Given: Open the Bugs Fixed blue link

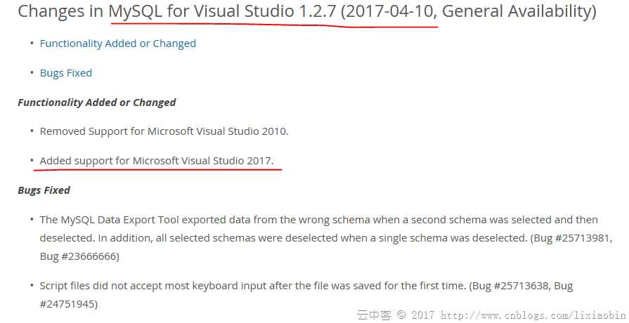Looking at the screenshot, I should (x=66, y=73).
